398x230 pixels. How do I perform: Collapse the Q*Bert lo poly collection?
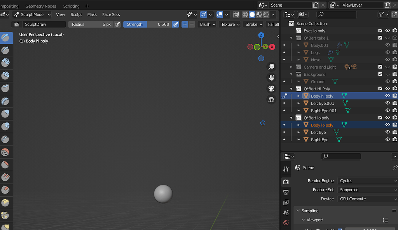click(292, 118)
